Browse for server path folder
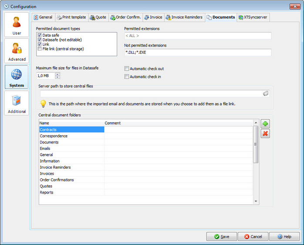 (x=266, y=94)
